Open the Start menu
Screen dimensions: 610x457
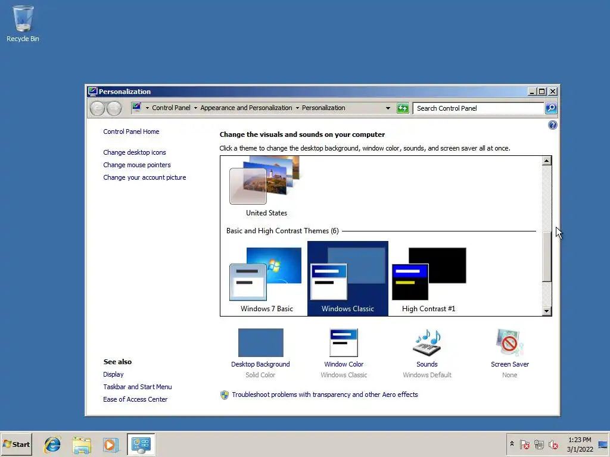16,445
